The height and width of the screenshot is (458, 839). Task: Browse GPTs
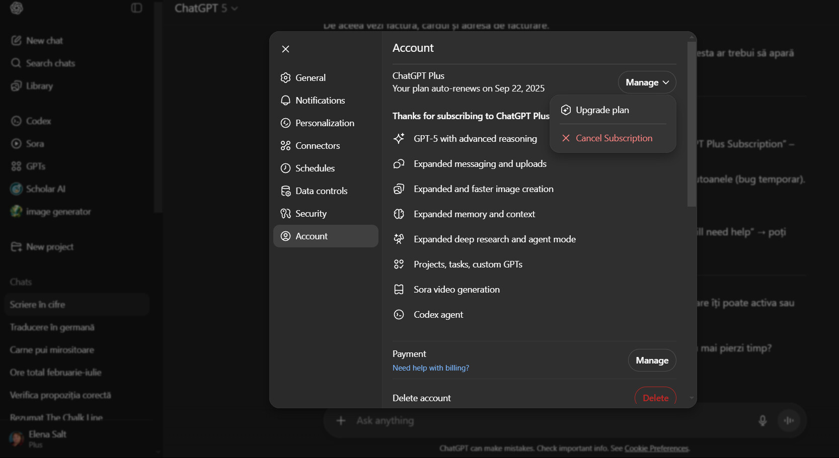[x=35, y=166]
